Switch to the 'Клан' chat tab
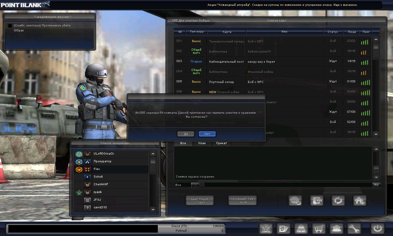This screenshot has height=236, width=393. 202,143
